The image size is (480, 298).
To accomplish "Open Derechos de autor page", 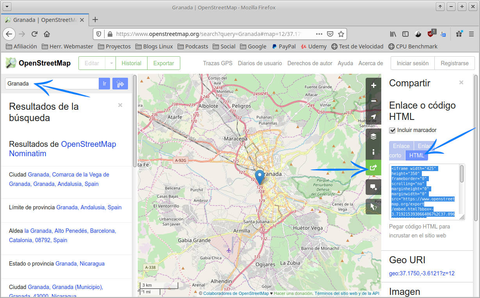I will pyautogui.click(x=310, y=63).
